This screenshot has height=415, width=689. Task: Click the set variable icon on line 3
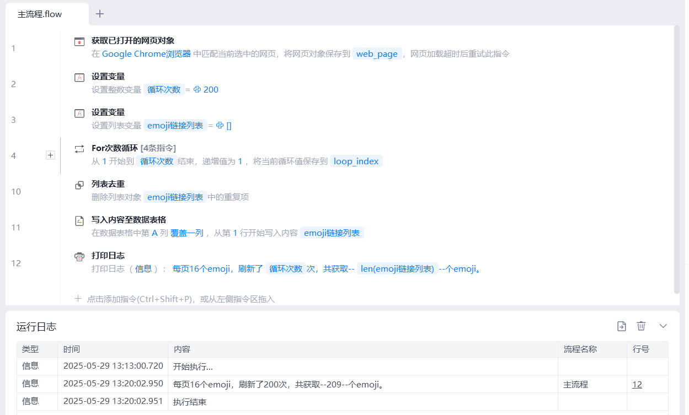coord(79,113)
